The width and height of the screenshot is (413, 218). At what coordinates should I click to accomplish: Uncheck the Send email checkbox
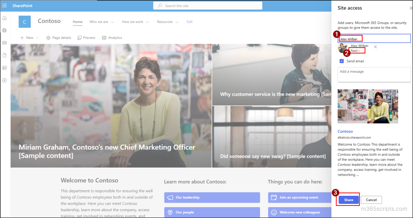(342, 61)
